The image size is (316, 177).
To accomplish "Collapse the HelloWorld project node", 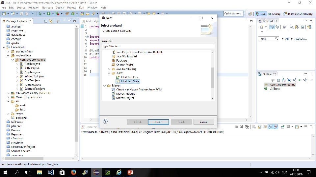I will [x=4, y=47].
